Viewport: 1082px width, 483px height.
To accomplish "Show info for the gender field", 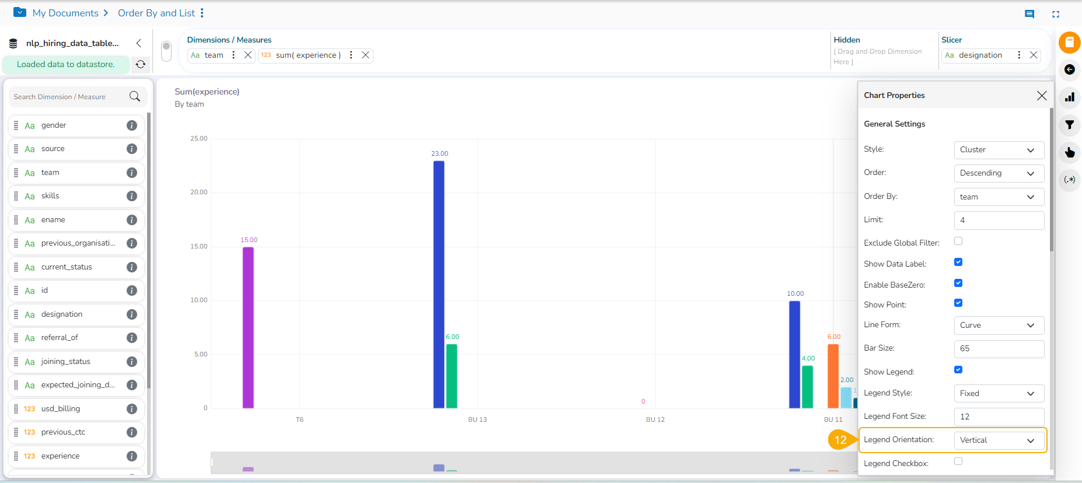I will 132,125.
